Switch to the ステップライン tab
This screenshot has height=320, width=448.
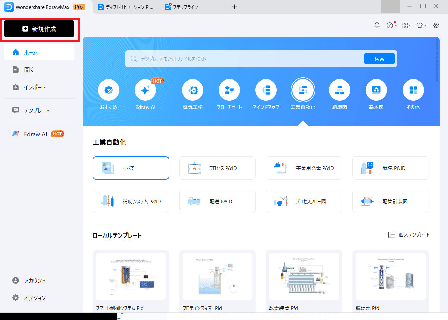[x=185, y=7]
